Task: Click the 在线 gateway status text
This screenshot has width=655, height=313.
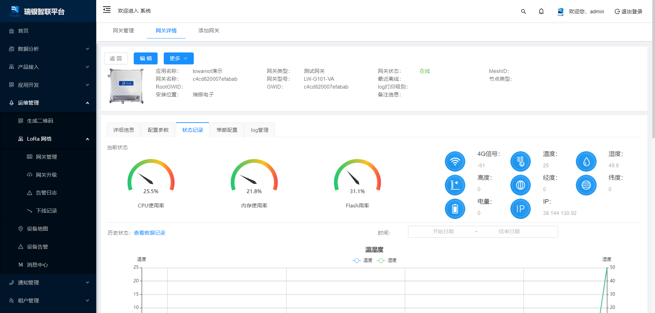Action: coord(424,71)
